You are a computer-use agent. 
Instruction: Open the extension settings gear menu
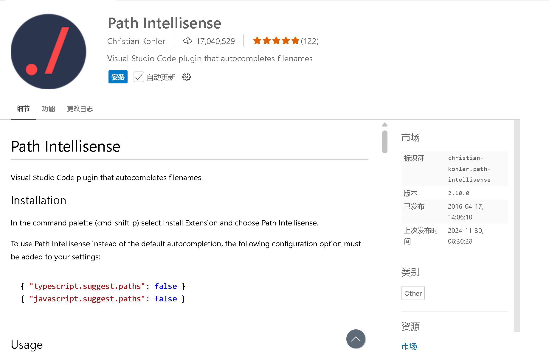pyautogui.click(x=187, y=77)
